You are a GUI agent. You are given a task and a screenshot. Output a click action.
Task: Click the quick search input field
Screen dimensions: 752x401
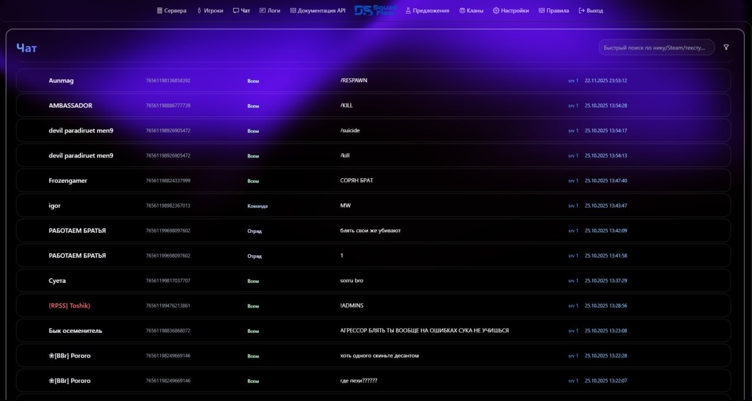coord(656,47)
